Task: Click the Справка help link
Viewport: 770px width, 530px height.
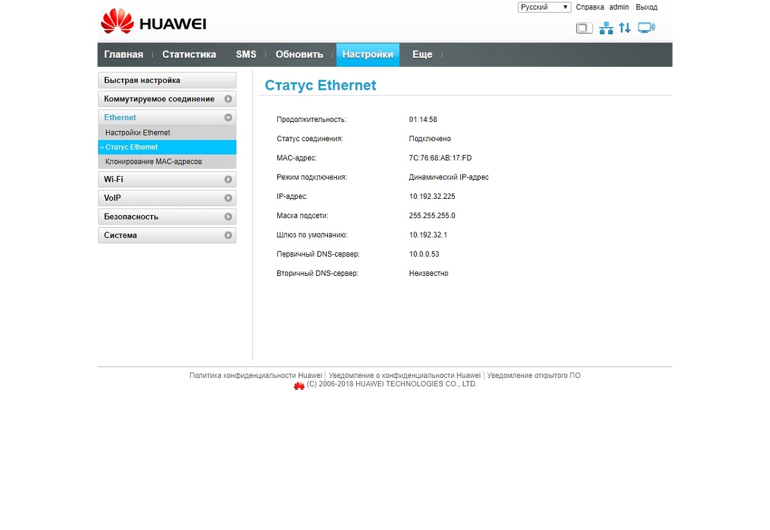Action: point(590,7)
